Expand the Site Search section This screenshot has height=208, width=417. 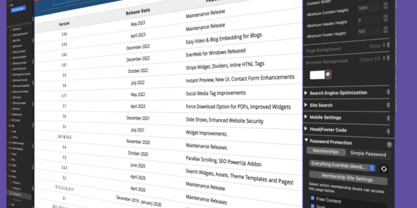306,105
